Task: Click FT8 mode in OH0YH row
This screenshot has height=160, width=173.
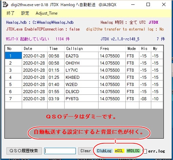Action: point(132,63)
